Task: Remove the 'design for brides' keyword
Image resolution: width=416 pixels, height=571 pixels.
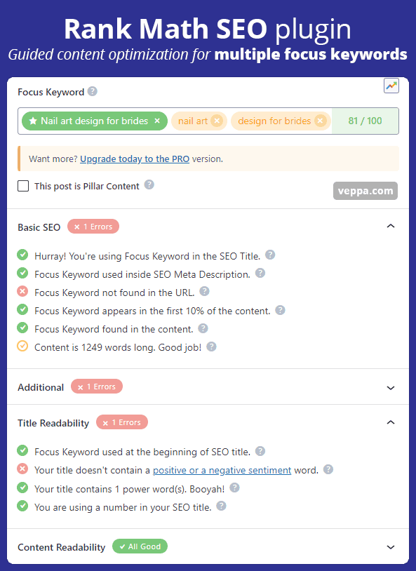Action: pos(320,121)
